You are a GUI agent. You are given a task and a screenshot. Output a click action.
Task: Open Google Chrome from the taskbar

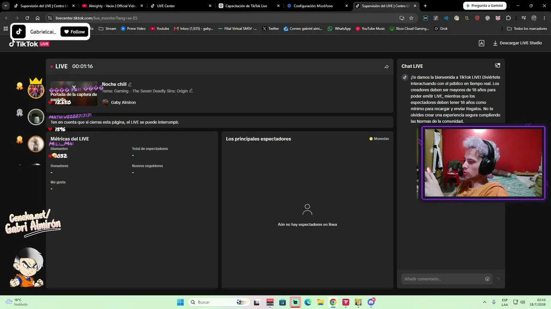point(333,302)
